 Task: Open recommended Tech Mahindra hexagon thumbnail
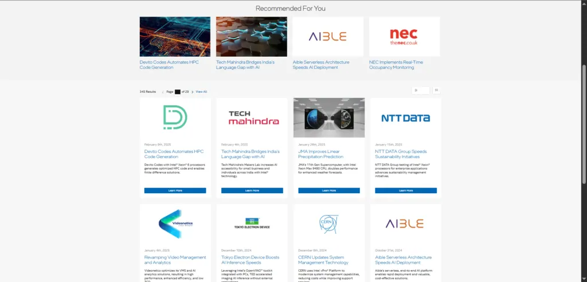[252, 37]
